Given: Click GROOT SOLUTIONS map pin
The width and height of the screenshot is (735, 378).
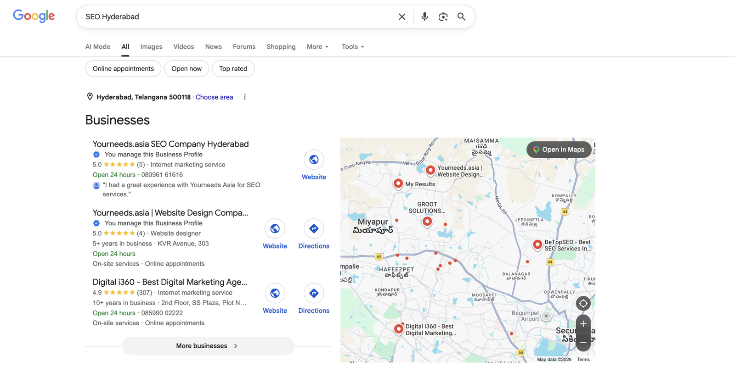Looking at the screenshot, I should (x=427, y=222).
